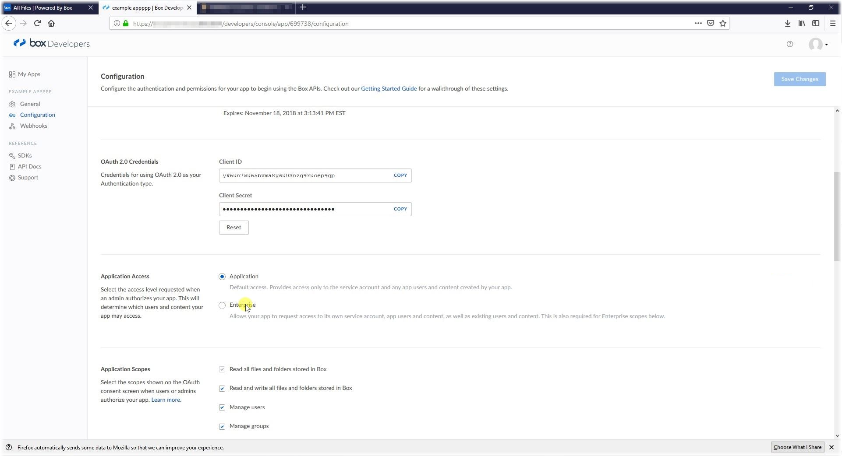The image size is (842, 456).
Task: Copy the Client ID
Action: click(400, 175)
